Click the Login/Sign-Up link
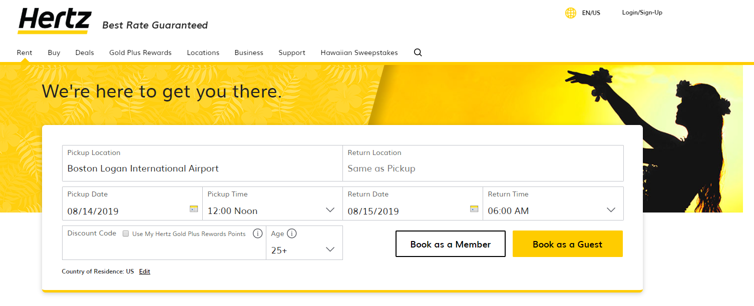The width and height of the screenshot is (754, 306). [x=642, y=12]
